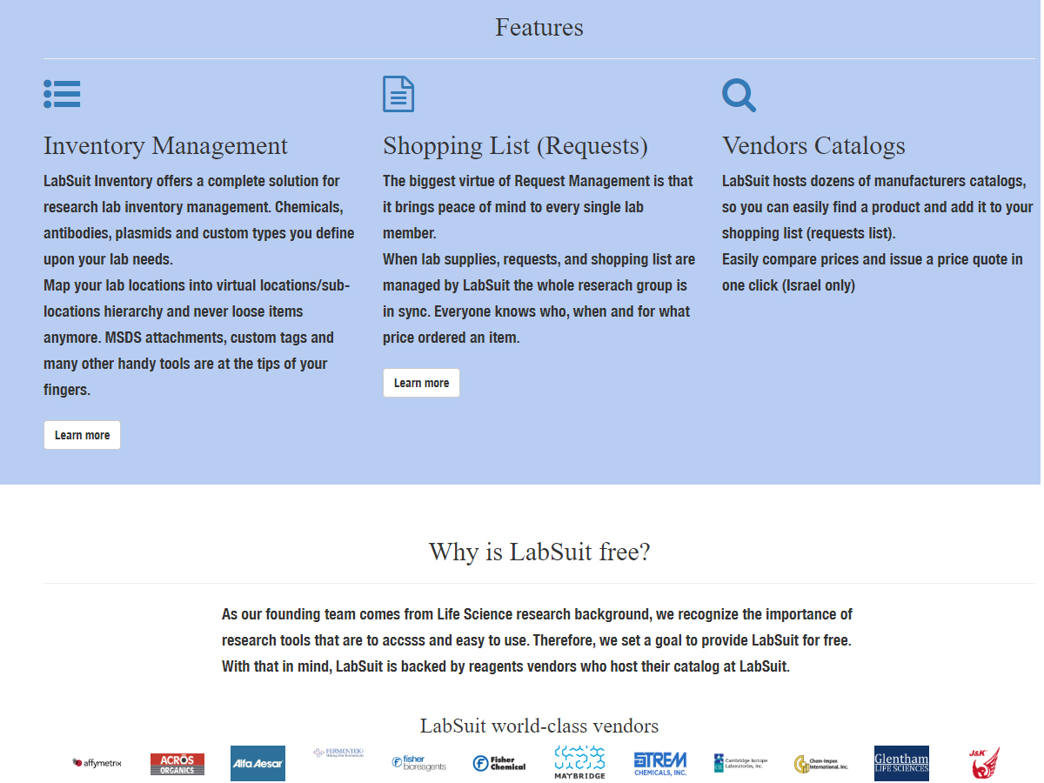
Task: Click the Fisher Chemical logo
Action: tap(499, 763)
